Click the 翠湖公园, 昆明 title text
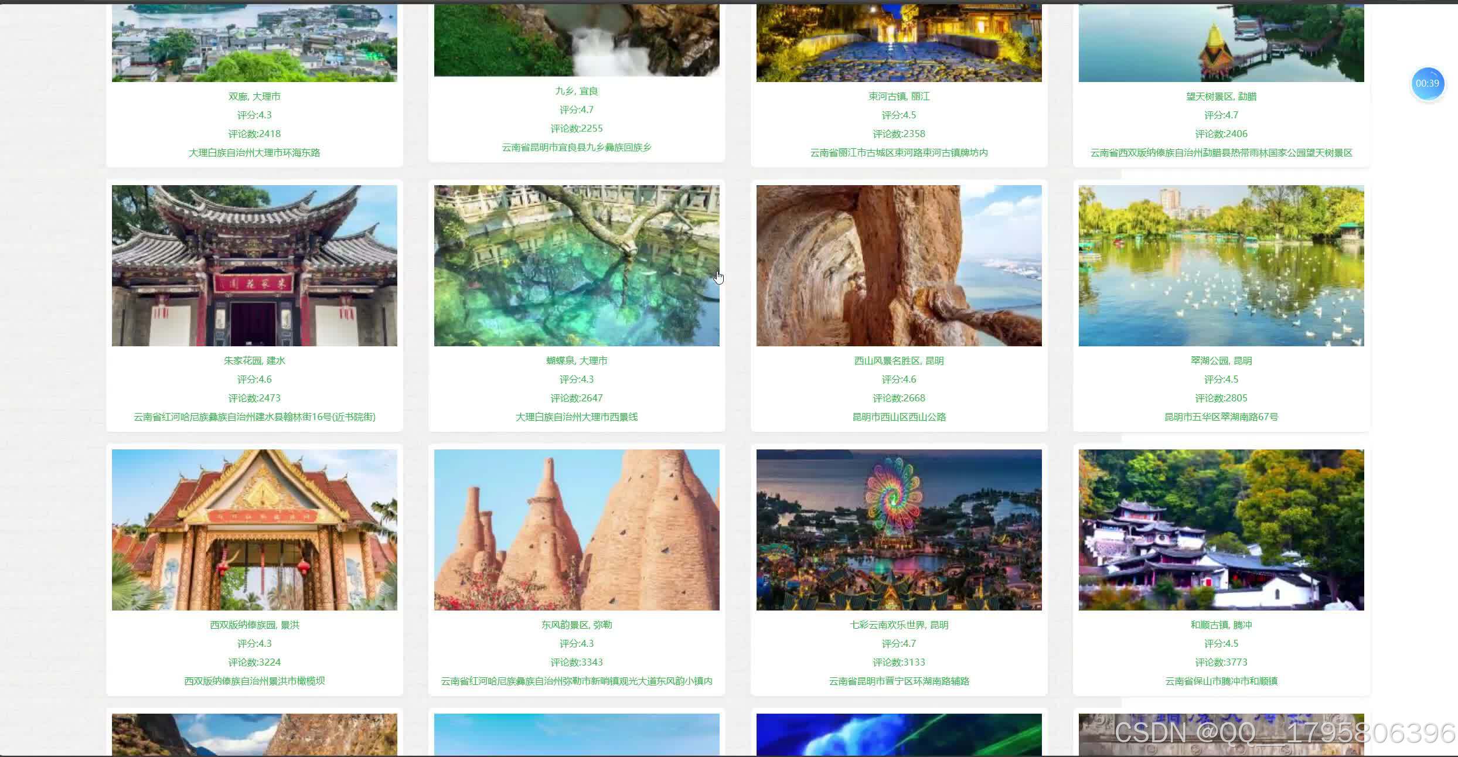The height and width of the screenshot is (757, 1458). [x=1221, y=361]
